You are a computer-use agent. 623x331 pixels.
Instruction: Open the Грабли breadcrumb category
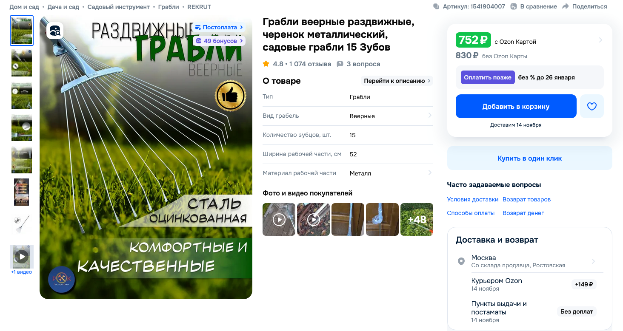click(169, 7)
